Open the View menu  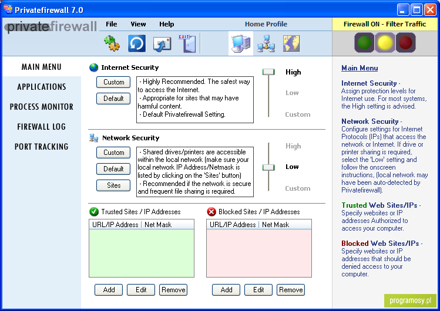(x=138, y=24)
